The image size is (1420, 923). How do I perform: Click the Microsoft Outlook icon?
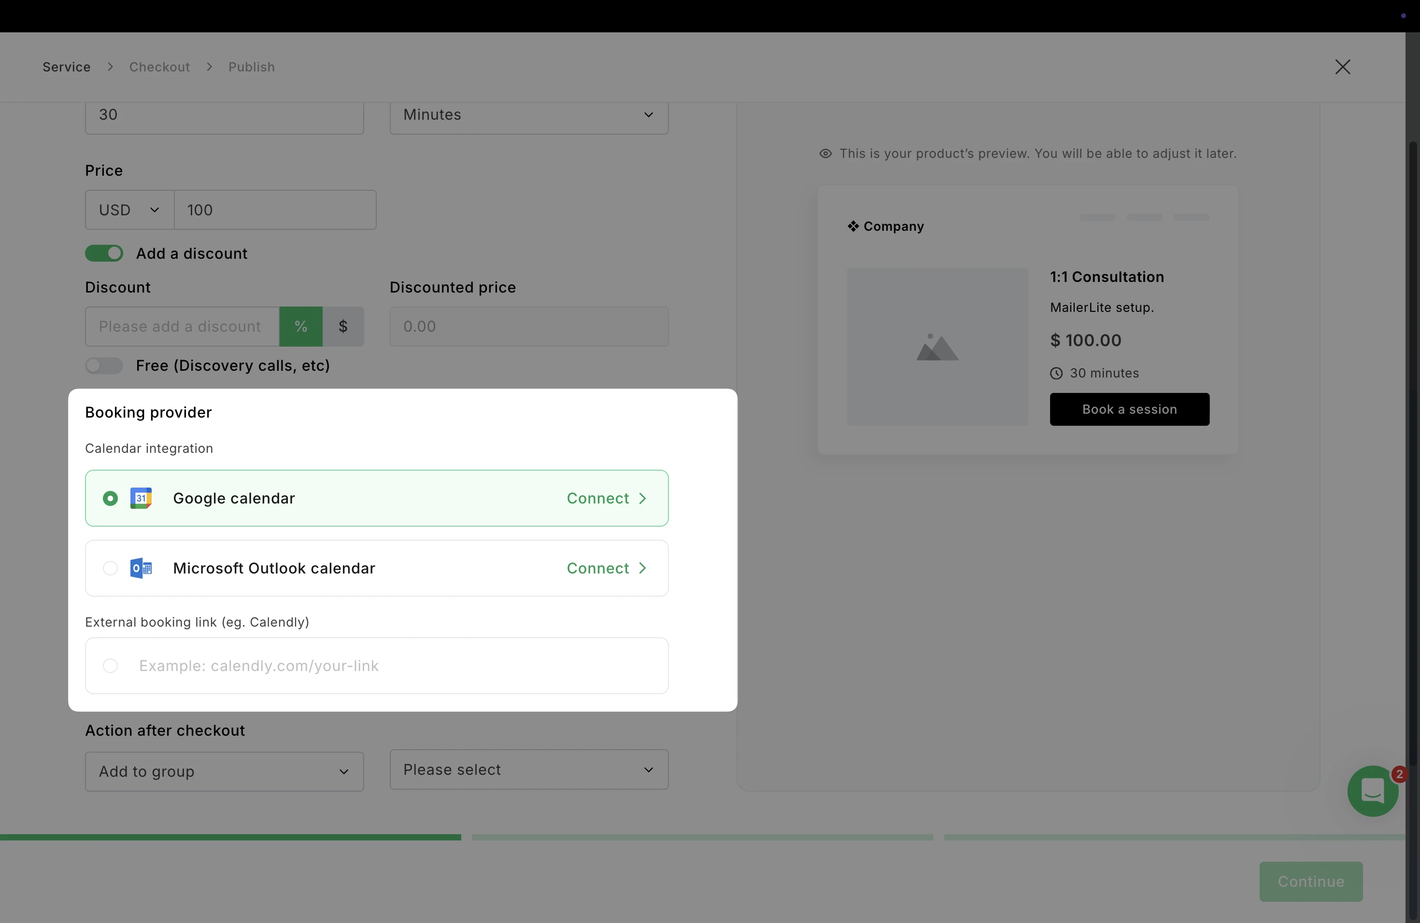(141, 568)
